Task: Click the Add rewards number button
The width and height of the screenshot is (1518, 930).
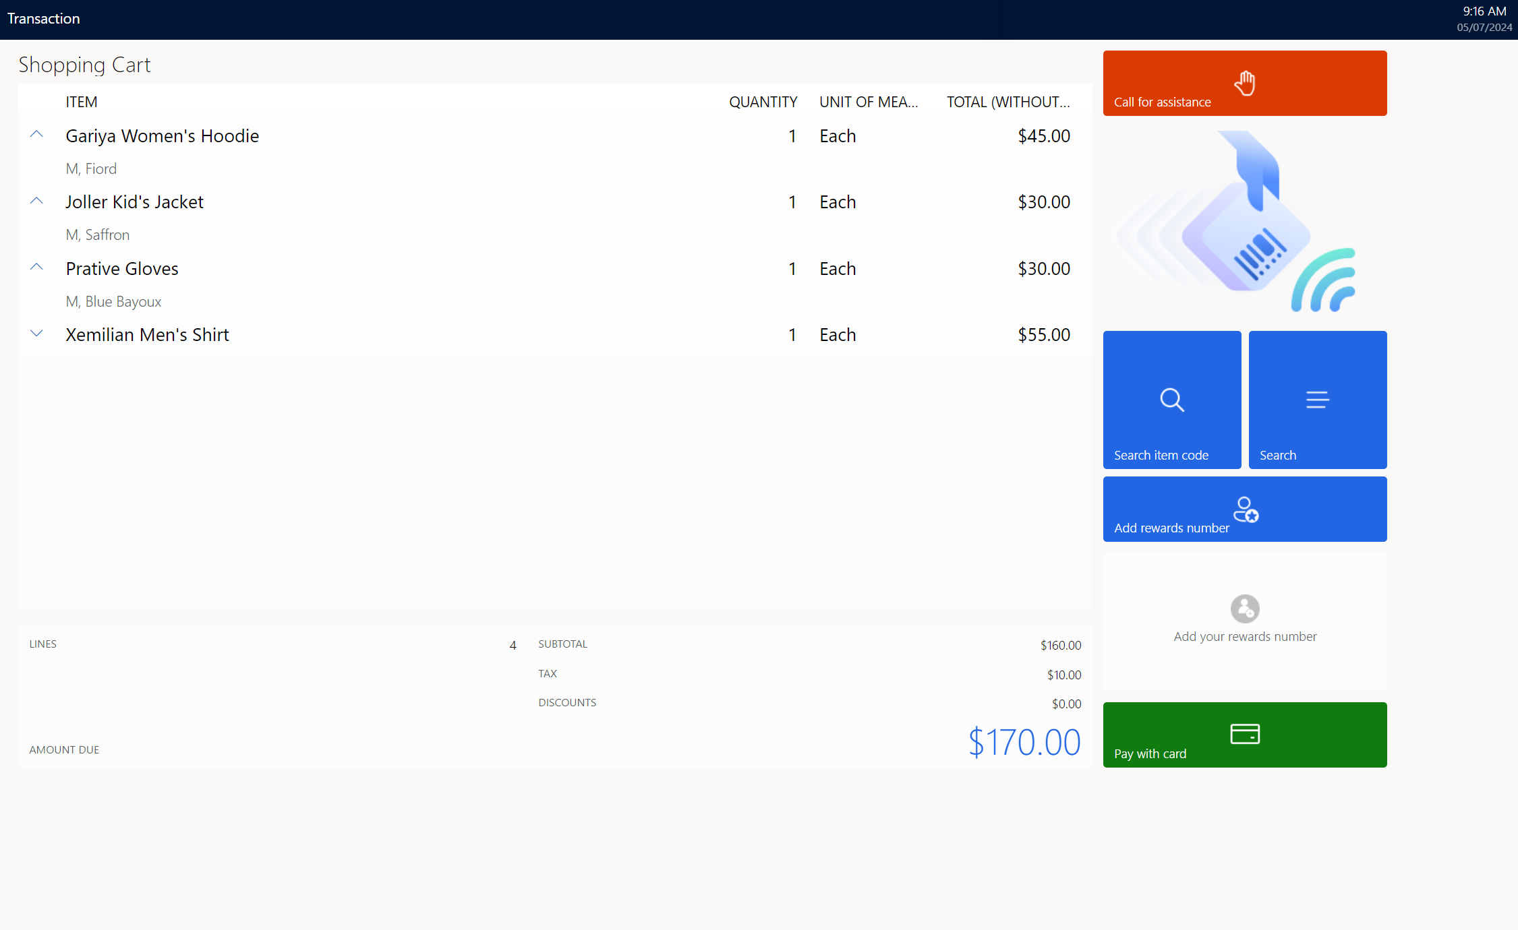Action: point(1245,509)
